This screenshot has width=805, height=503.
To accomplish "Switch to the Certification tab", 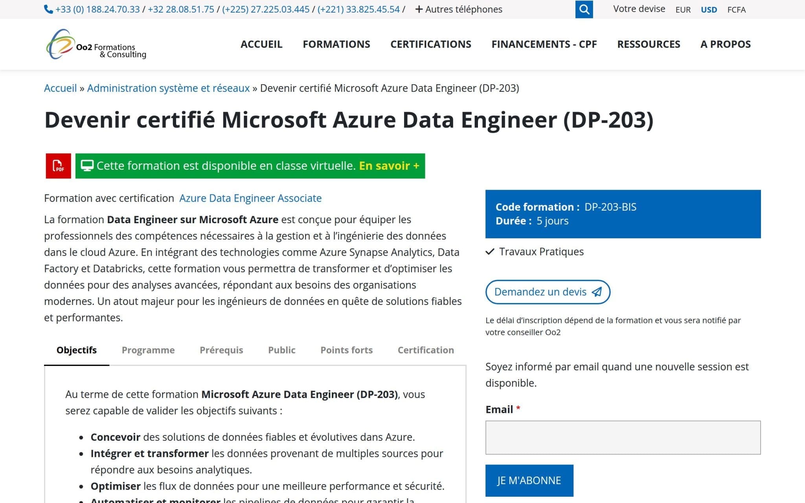I will 426,350.
